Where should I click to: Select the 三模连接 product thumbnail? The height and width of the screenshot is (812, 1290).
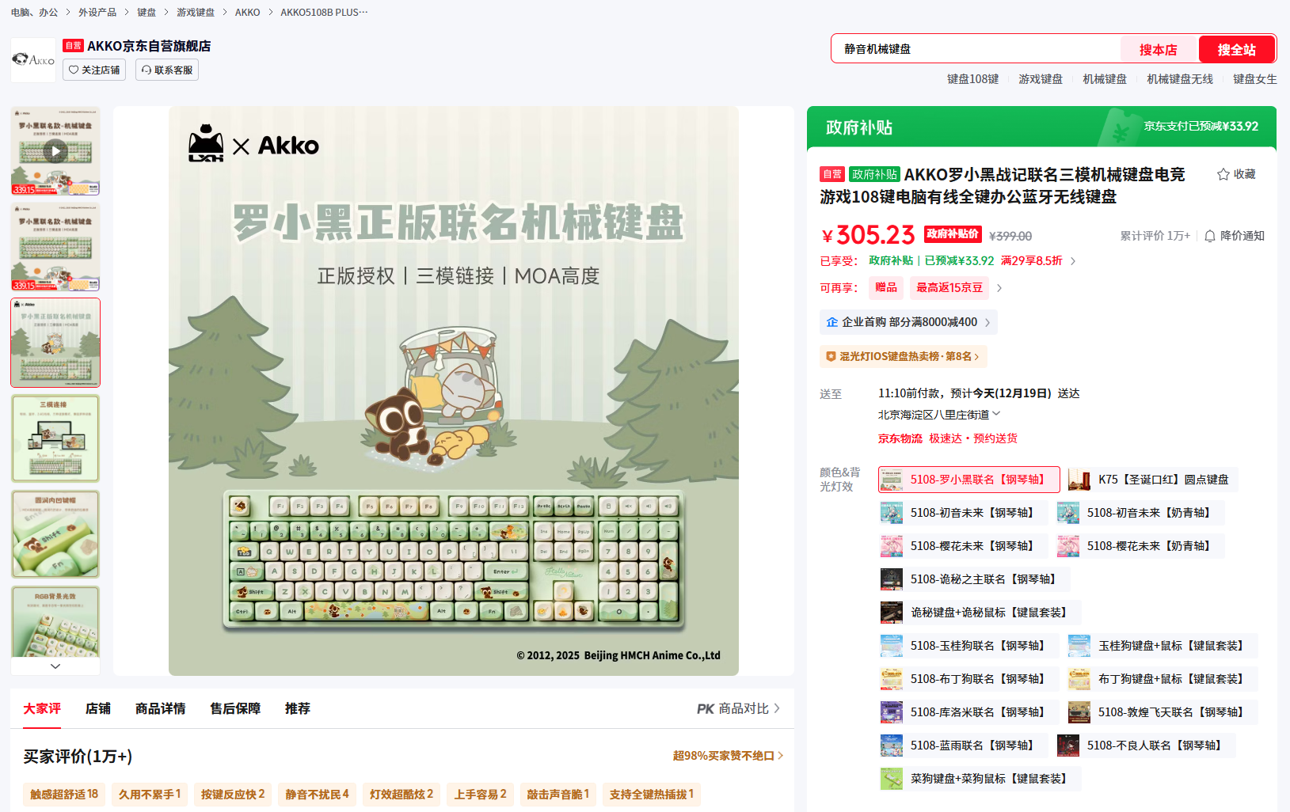click(55, 438)
